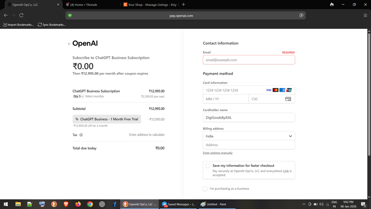
Task: Click the CVC input field
Action: [272, 99]
